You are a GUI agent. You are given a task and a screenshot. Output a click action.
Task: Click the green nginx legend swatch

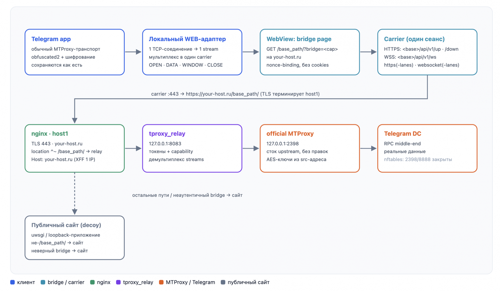point(92,282)
